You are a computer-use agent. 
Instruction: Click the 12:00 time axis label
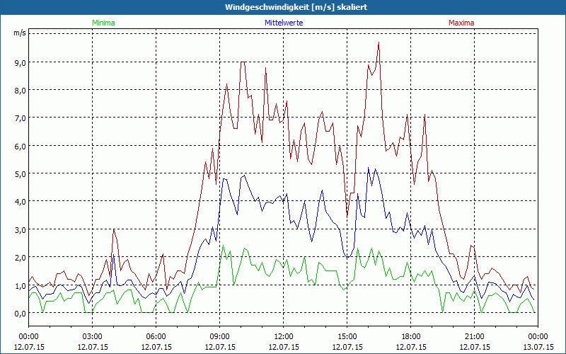coord(284,336)
